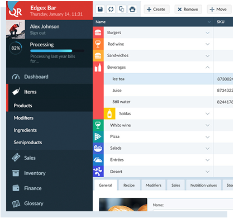
Task: Click the Items tag icon
Action: [x=16, y=92]
